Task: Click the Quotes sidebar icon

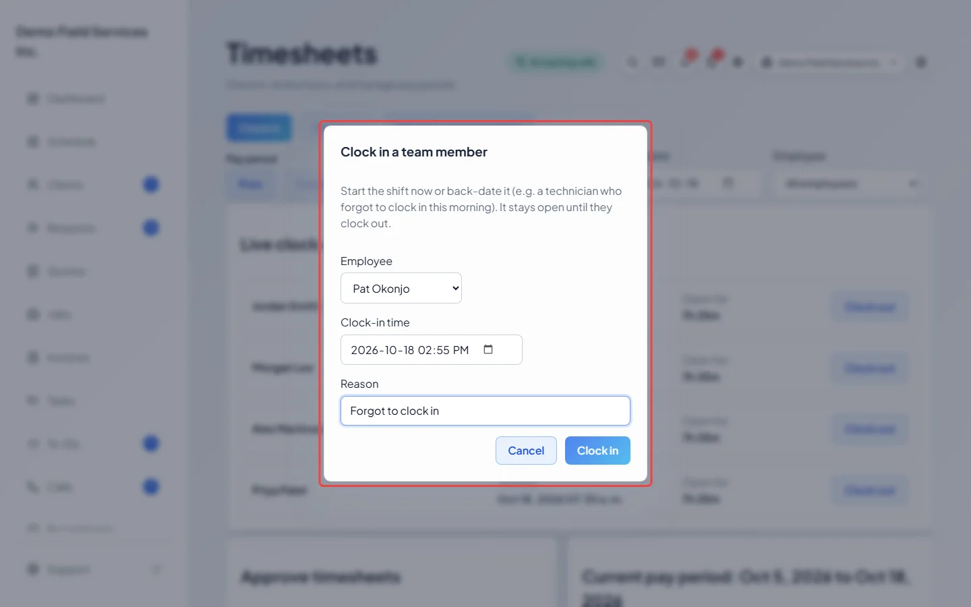Action: click(32, 271)
